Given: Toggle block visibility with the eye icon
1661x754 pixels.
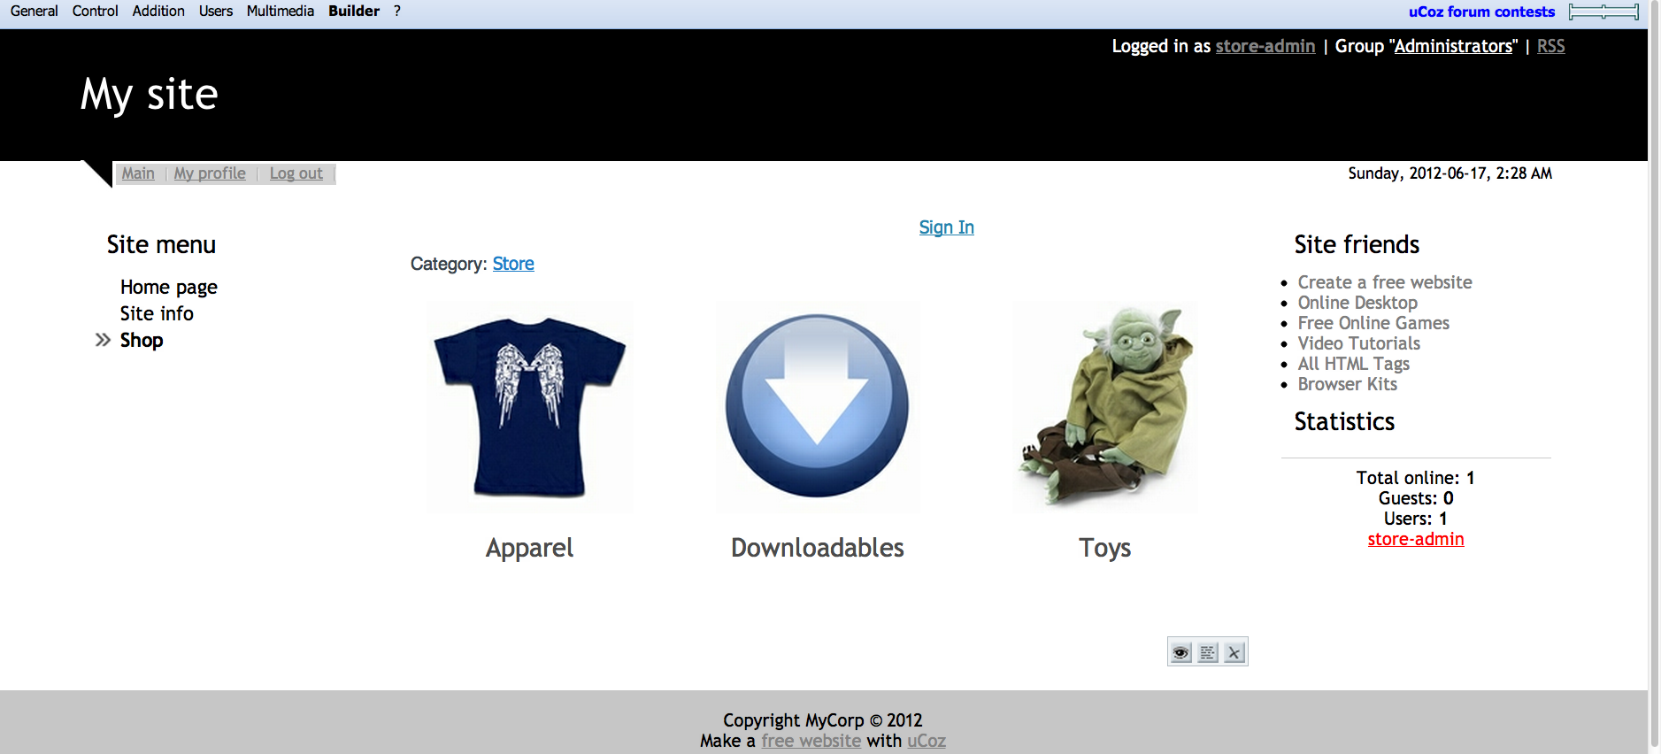Looking at the screenshot, I should [x=1180, y=653].
